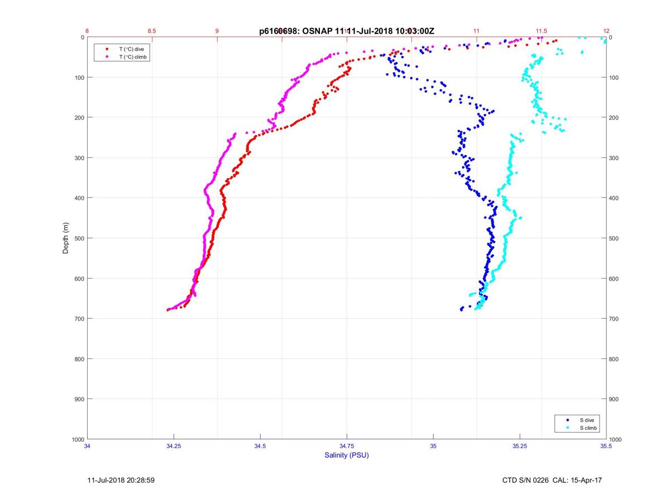Select the 'T (°C) dive' legend entry
The height and width of the screenshot is (494, 670).
click(131, 49)
